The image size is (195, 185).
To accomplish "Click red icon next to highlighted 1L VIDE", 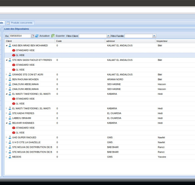I will [14, 55].
